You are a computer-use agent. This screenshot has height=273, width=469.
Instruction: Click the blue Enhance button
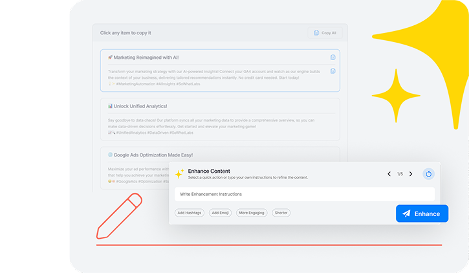point(422,213)
